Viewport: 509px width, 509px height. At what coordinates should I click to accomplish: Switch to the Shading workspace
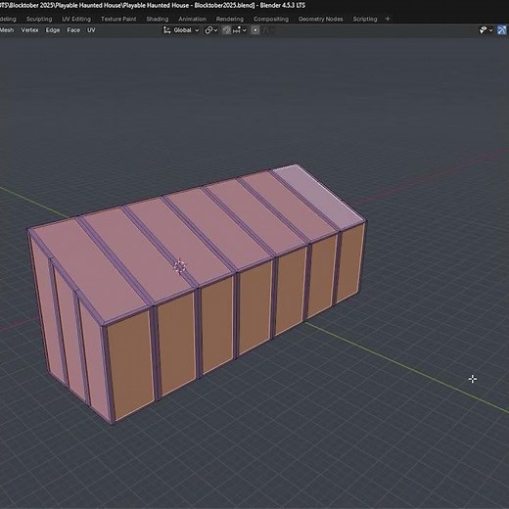tap(158, 19)
